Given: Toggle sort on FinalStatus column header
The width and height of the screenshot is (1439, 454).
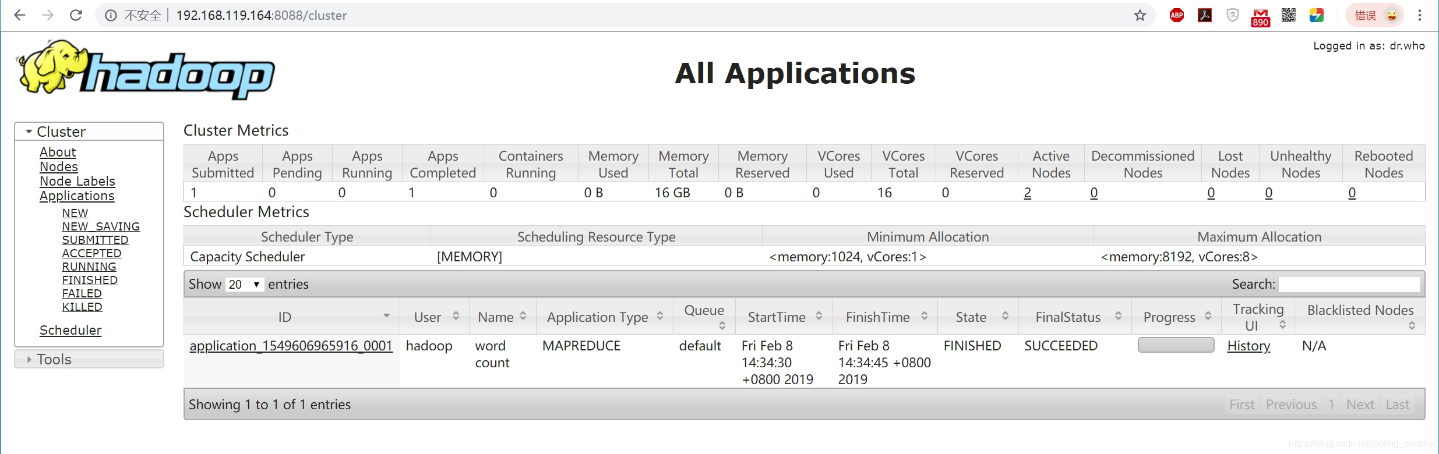Looking at the screenshot, I should click(x=1075, y=317).
